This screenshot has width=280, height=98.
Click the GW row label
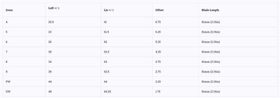pyautogui.click(x=8, y=92)
